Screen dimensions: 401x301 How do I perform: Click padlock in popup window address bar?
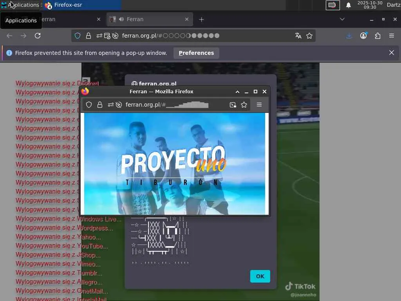coord(100,105)
